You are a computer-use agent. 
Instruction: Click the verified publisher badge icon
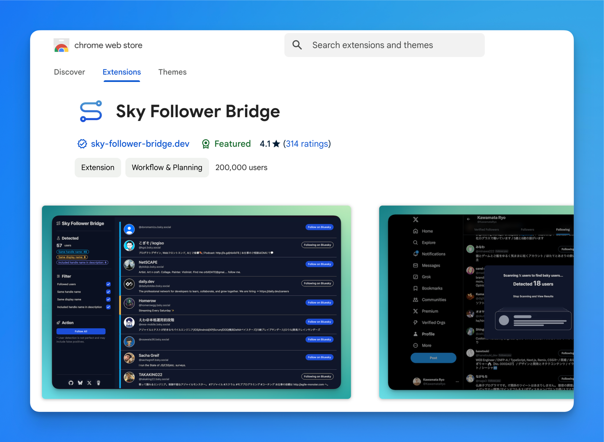(x=82, y=144)
